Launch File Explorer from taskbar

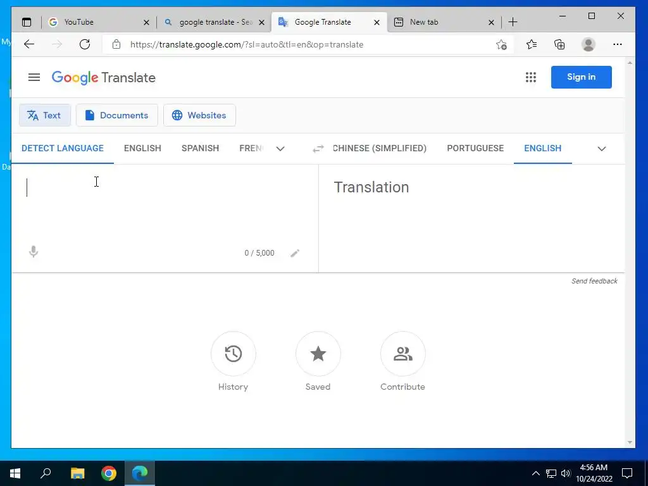tap(77, 473)
